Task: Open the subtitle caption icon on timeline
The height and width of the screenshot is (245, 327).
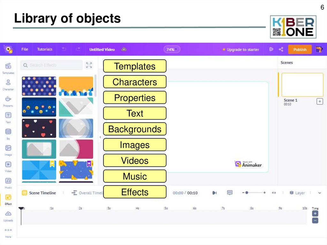Action: click(x=230, y=193)
